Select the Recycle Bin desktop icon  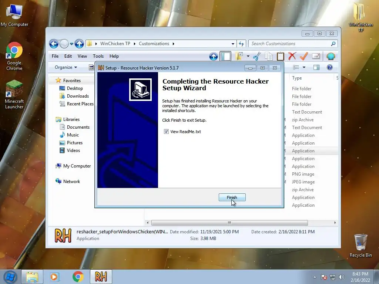(x=360, y=246)
